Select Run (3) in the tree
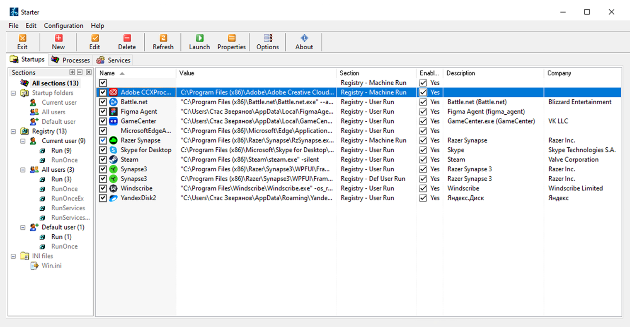Viewport: 630px width, 327px height. [61, 179]
